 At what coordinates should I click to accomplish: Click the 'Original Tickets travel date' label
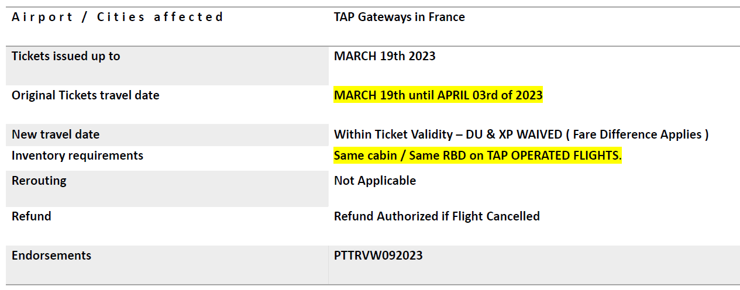(x=85, y=95)
